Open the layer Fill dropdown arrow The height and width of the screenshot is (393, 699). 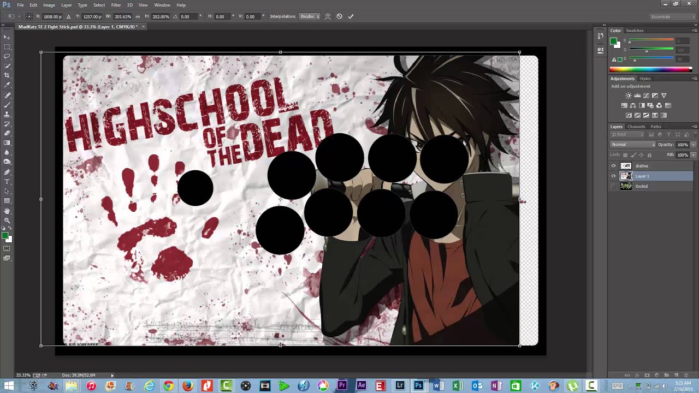point(694,155)
